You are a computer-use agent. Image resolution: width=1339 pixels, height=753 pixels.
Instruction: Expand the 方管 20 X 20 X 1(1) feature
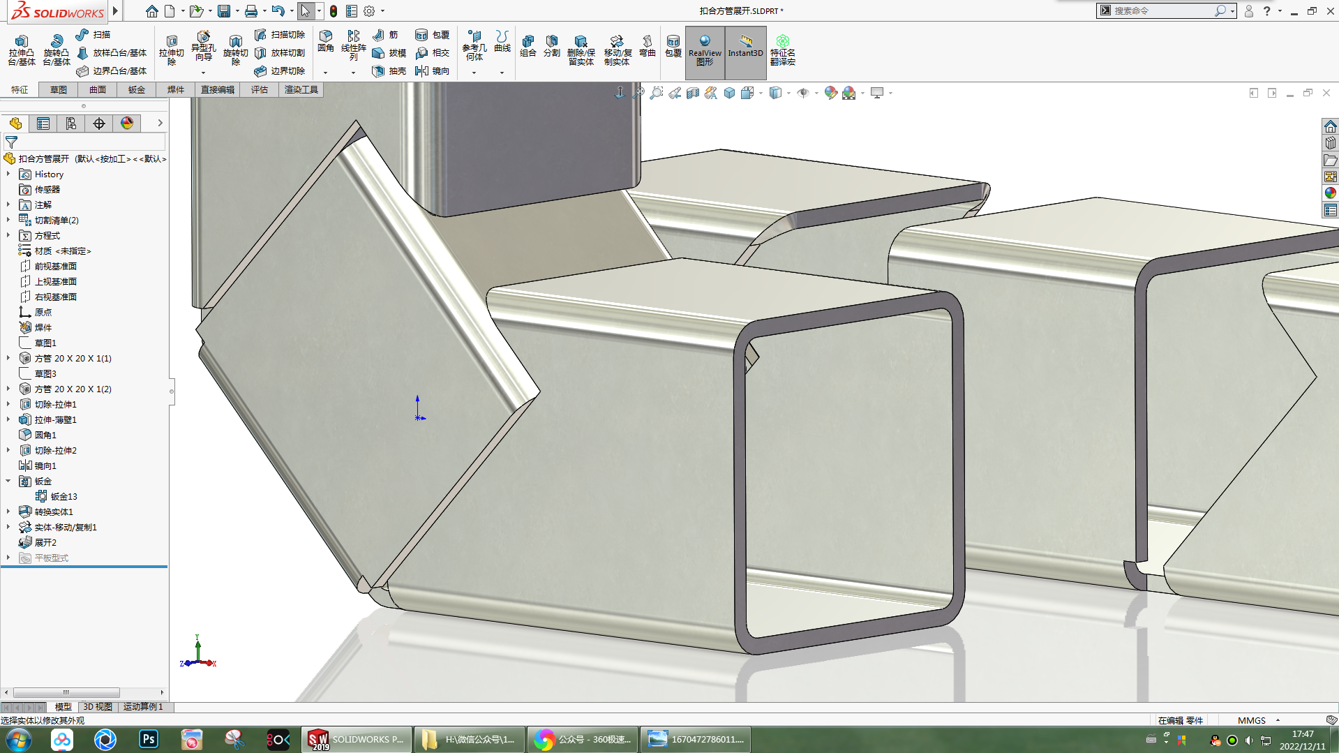point(8,358)
